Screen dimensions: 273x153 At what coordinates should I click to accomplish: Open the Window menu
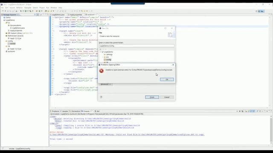[54, 8]
